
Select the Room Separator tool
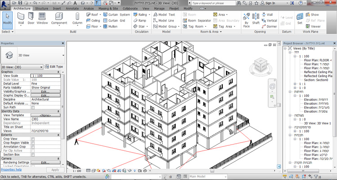click(x=197, y=21)
